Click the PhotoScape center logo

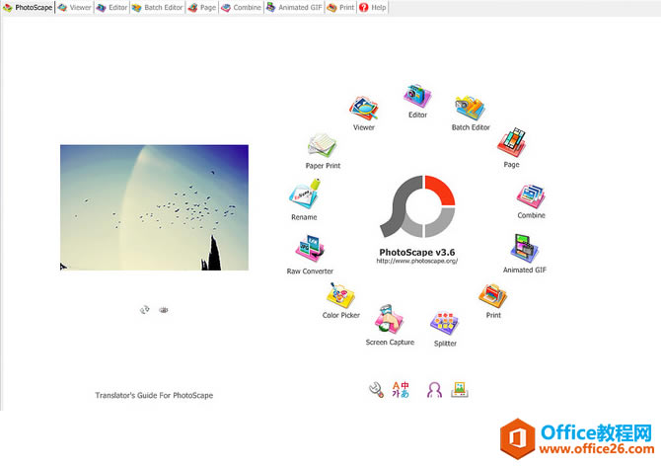pyautogui.click(x=418, y=206)
